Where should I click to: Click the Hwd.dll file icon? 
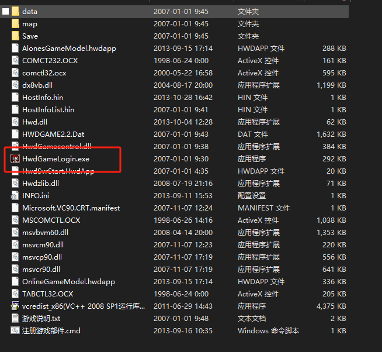click(x=15, y=122)
